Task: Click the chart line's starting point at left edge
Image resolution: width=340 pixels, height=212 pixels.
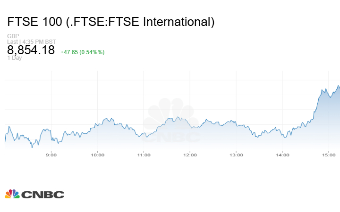Action: tap(5, 143)
